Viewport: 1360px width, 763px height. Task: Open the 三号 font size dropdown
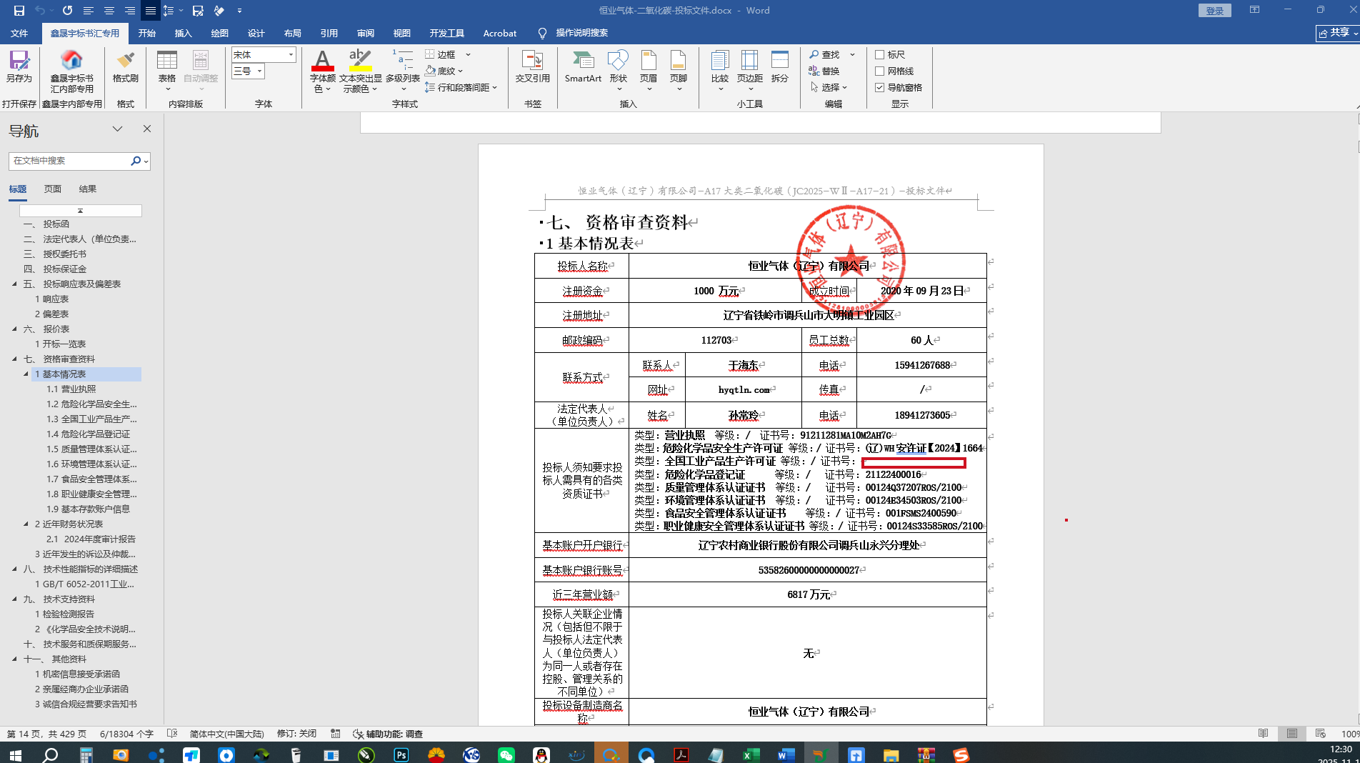coord(260,71)
